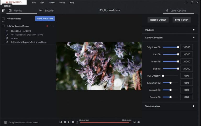Click the Send To Encoder button
201x126 pixels.
point(45,19)
